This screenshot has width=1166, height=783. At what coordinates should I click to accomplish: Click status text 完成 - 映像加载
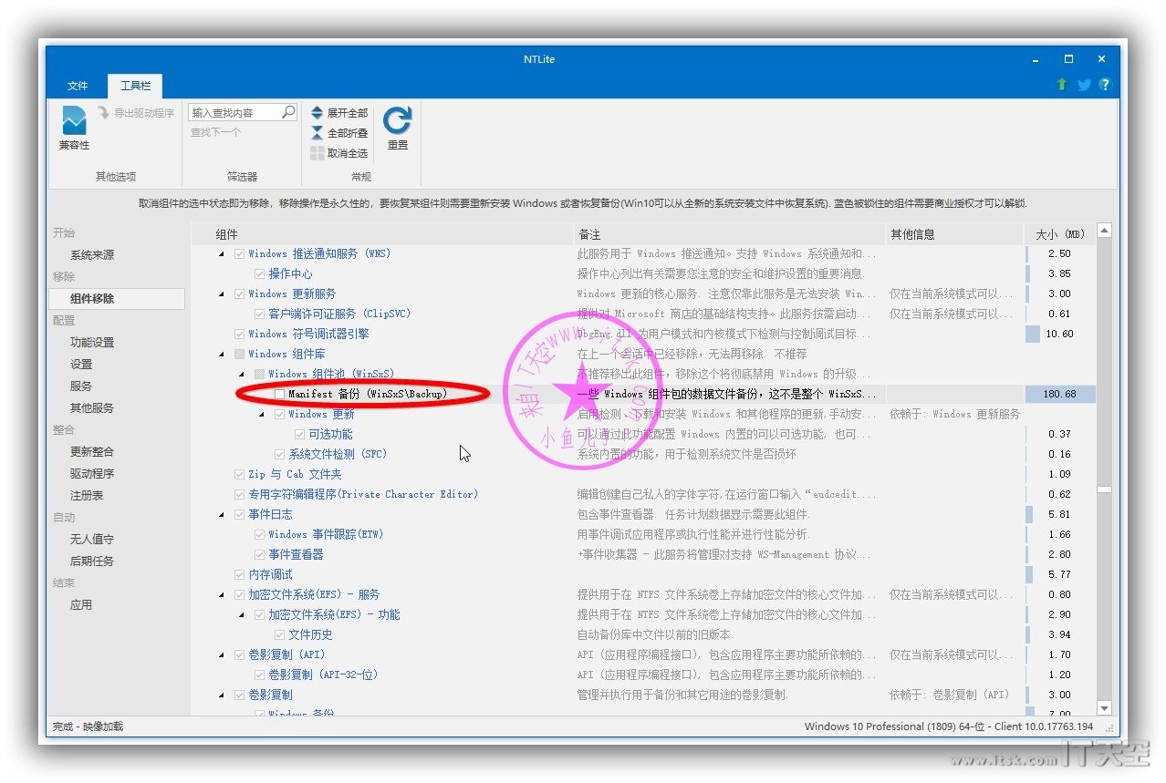[88, 726]
